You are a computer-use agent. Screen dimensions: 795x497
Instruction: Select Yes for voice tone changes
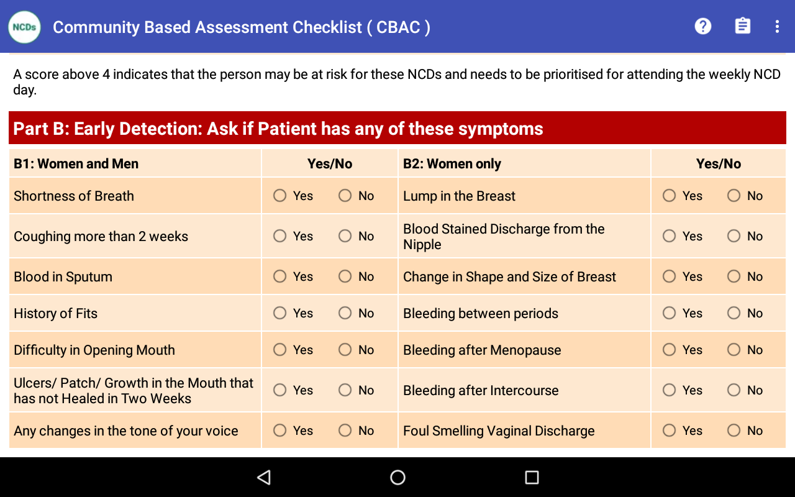[x=280, y=431]
